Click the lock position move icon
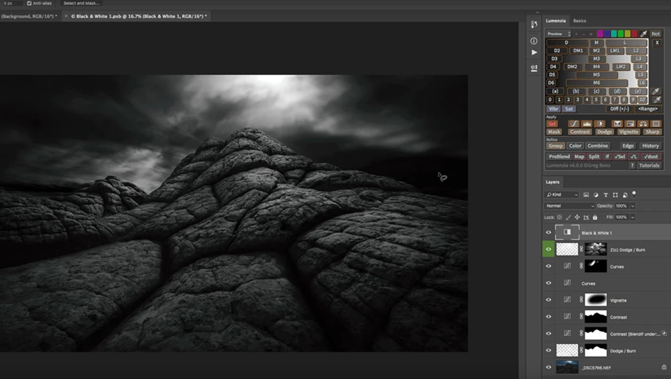This screenshot has height=379, width=671. (577, 217)
